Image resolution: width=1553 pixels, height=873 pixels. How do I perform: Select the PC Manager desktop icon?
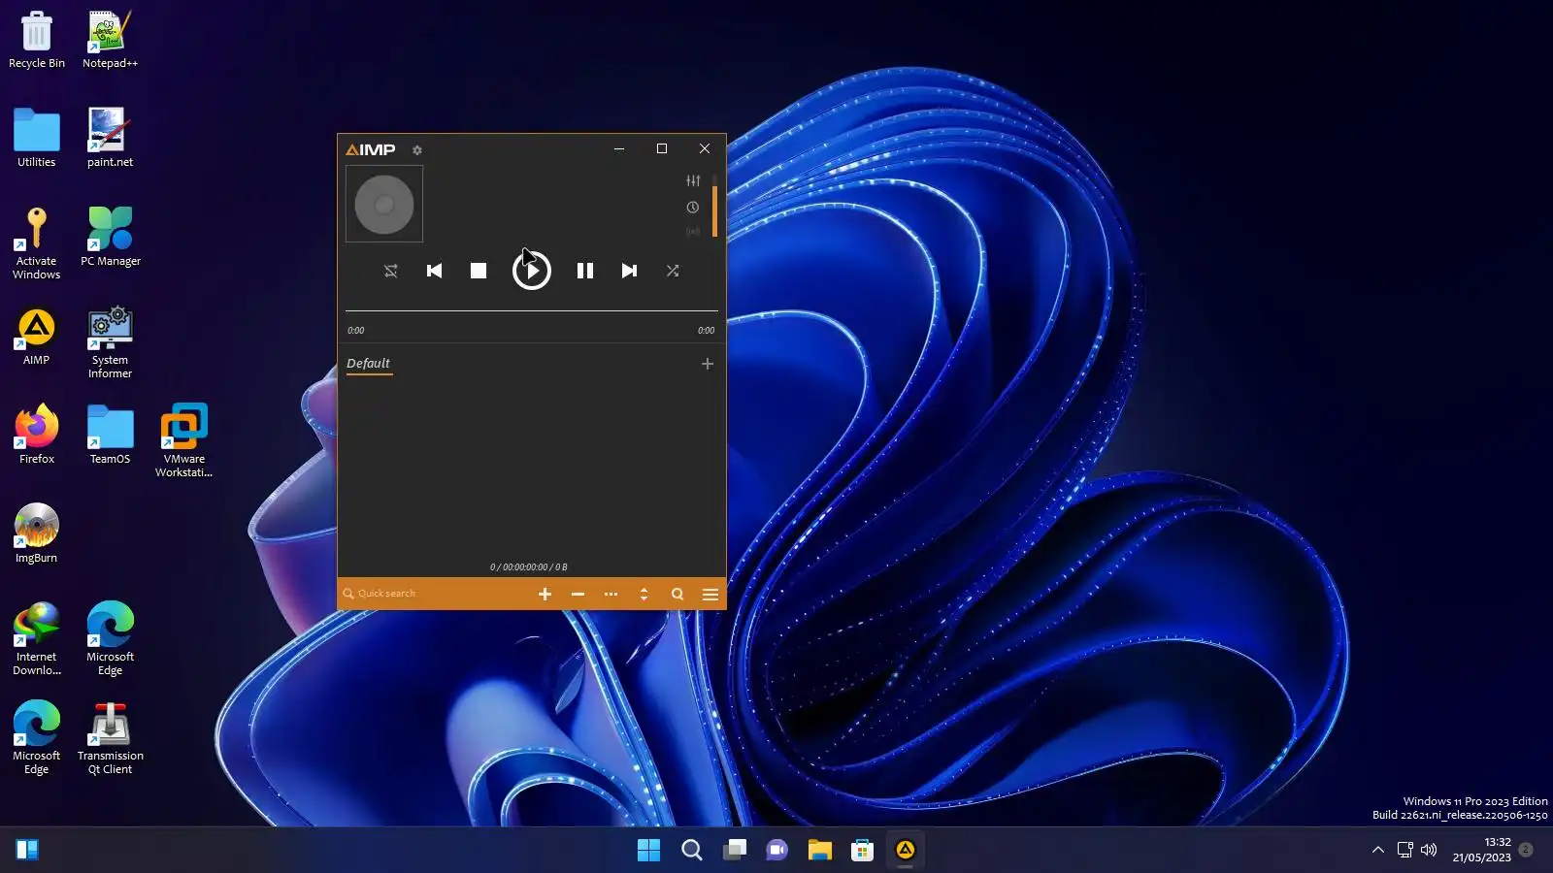[110, 238]
